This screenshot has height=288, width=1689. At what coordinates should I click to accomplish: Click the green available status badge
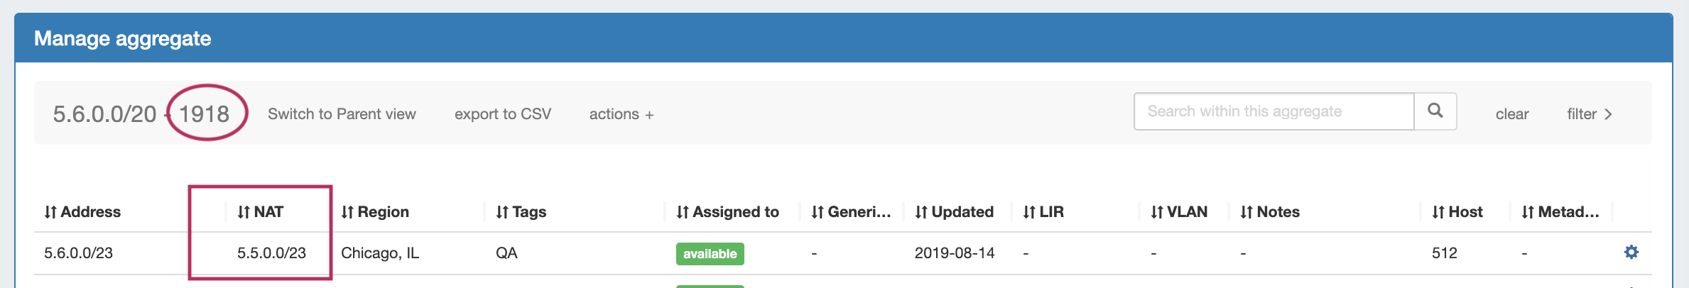(710, 254)
